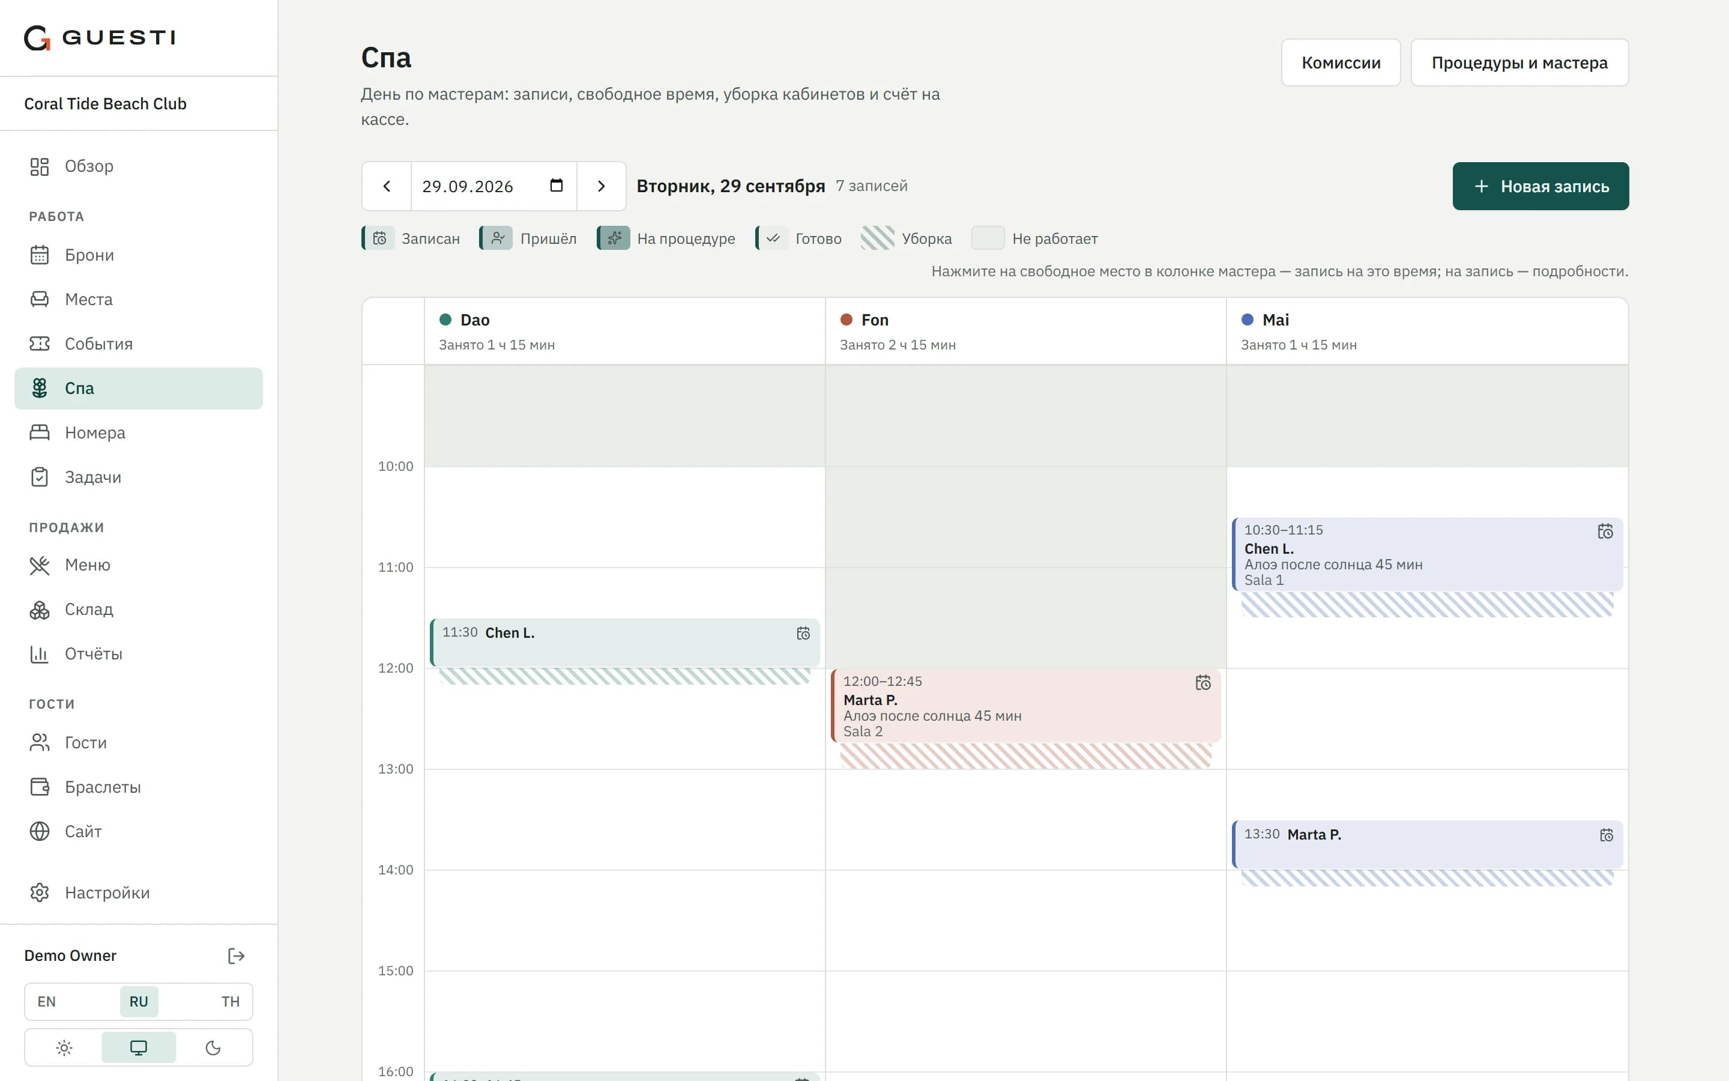The image size is (1729, 1081).
Task: Open Chen L. 11:30 booking in Dao column
Action: coord(624,642)
